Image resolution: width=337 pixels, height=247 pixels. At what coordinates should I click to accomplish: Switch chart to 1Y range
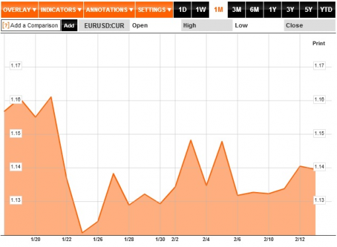272,10
